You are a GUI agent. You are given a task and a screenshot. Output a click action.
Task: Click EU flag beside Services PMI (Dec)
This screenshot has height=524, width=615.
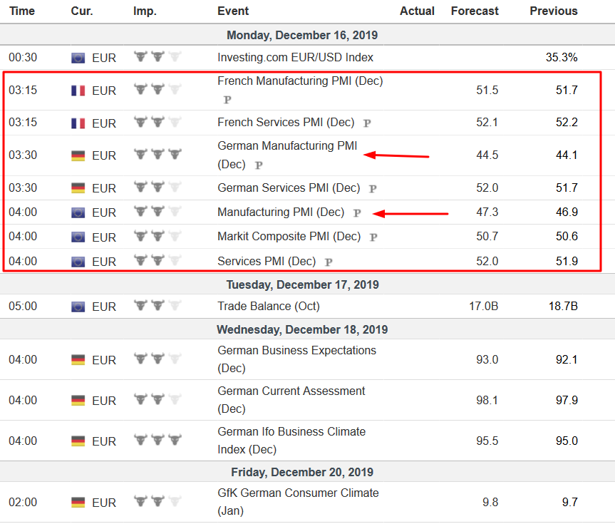click(78, 262)
